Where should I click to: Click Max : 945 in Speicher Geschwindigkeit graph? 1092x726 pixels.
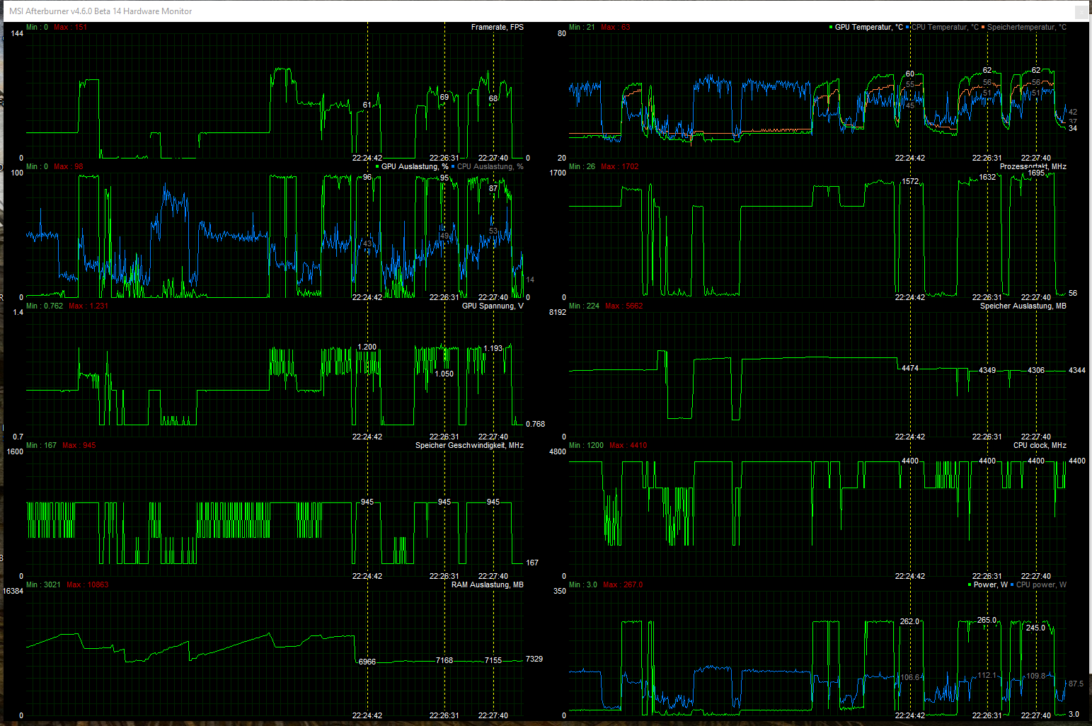coord(79,446)
